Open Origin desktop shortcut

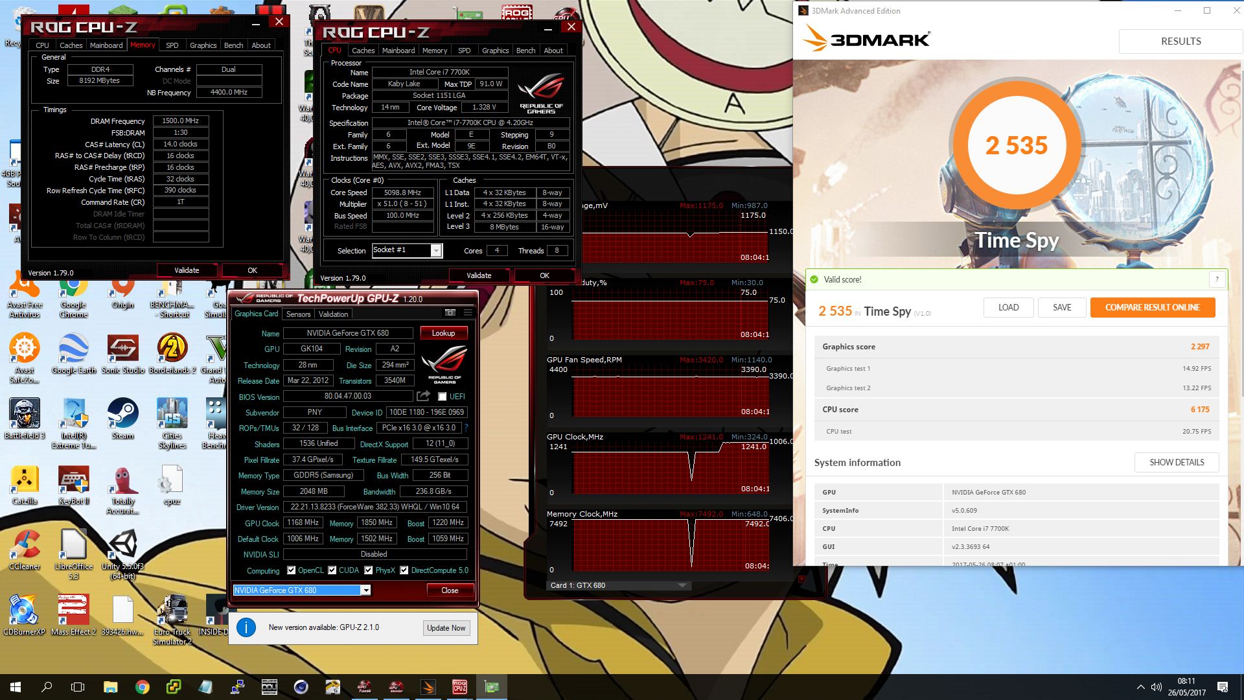coord(122,294)
